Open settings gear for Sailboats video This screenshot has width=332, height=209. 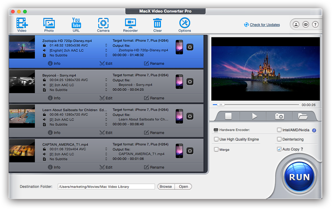(190, 116)
